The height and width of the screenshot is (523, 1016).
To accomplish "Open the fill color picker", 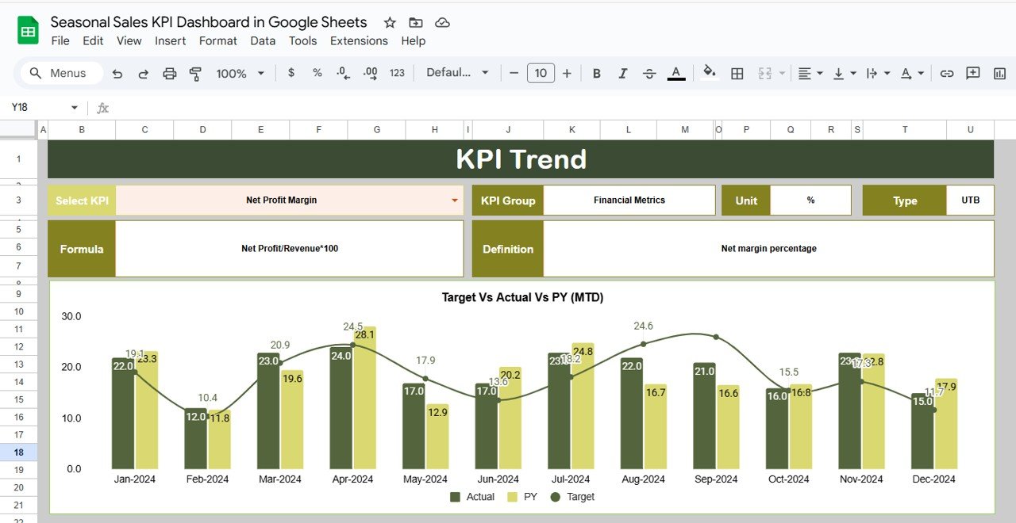I will click(x=709, y=73).
